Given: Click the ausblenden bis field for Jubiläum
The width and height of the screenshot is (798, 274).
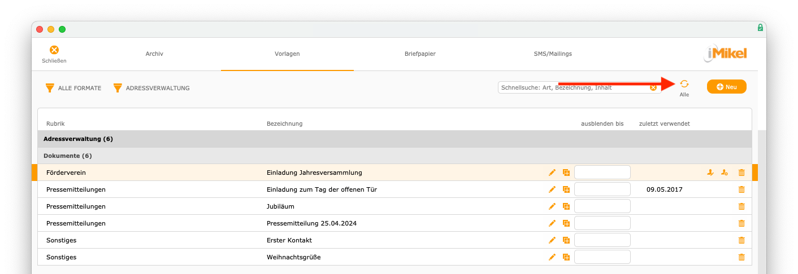Looking at the screenshot, I should tap(602, 206).
